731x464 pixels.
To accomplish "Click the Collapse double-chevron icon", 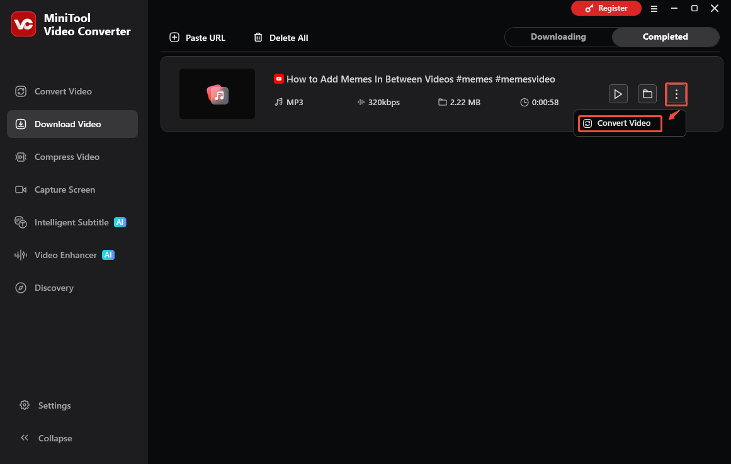I will (25, 438).
